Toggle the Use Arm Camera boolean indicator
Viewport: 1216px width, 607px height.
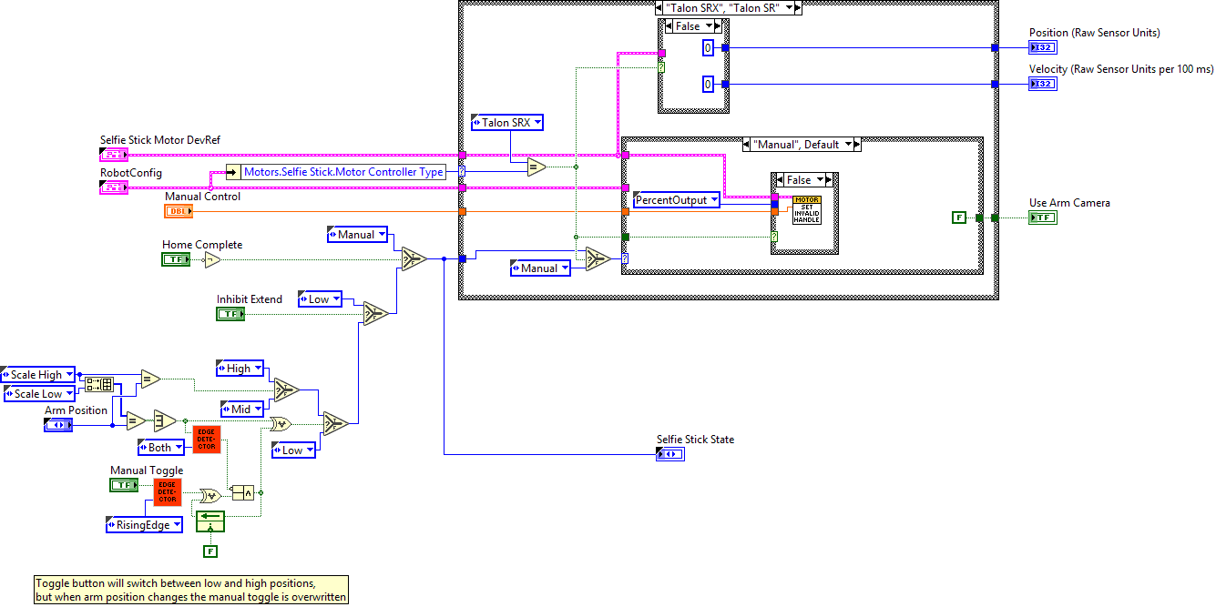(x=1043, y=218)
